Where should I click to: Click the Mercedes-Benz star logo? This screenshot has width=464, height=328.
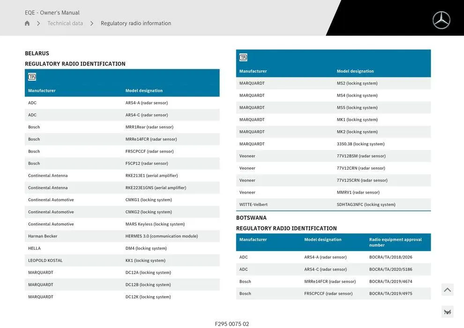(441, 20)
